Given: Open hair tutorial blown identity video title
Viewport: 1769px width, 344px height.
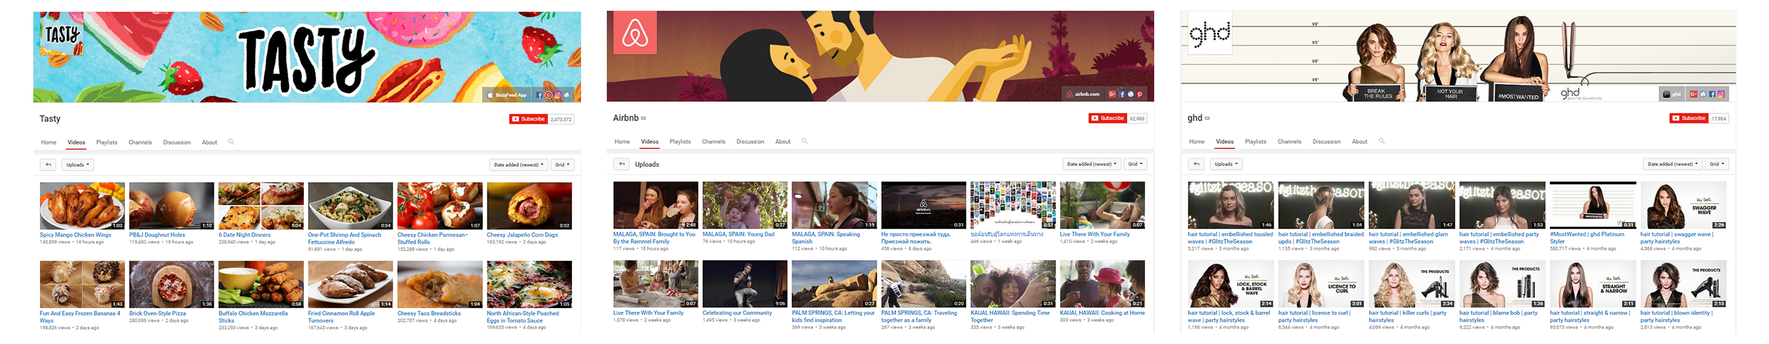Looking at the screenshot, I should [x=1675, y=316].
